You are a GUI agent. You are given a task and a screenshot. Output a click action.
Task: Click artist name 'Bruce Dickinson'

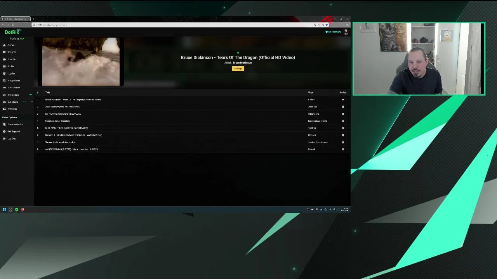[242, 63]
